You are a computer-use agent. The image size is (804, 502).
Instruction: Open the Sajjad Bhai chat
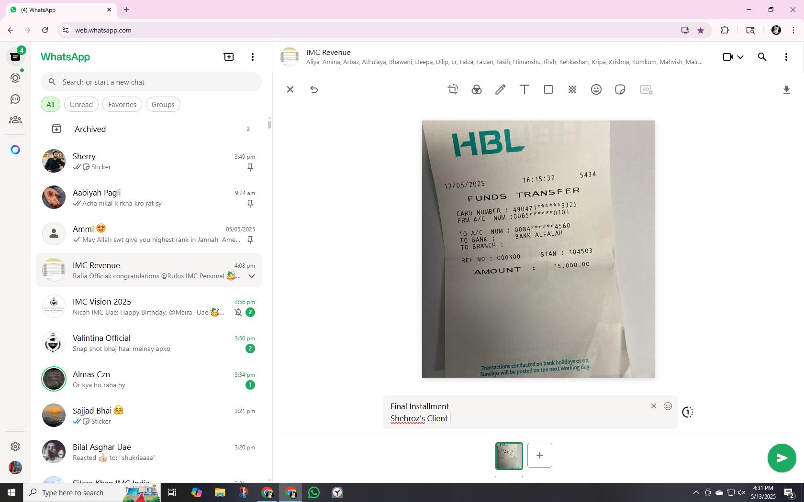(x=149, y=416)
